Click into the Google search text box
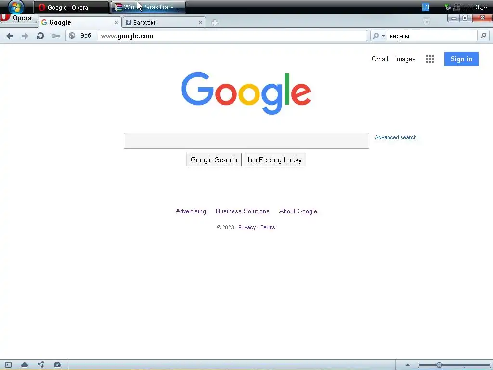 coord(246,141)
